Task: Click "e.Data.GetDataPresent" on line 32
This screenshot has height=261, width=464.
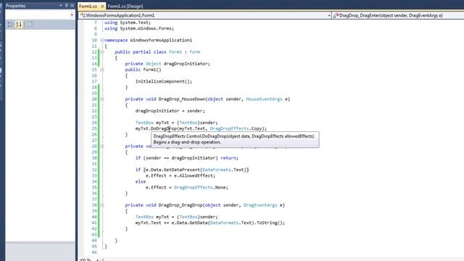Action: tap(173, 170)
